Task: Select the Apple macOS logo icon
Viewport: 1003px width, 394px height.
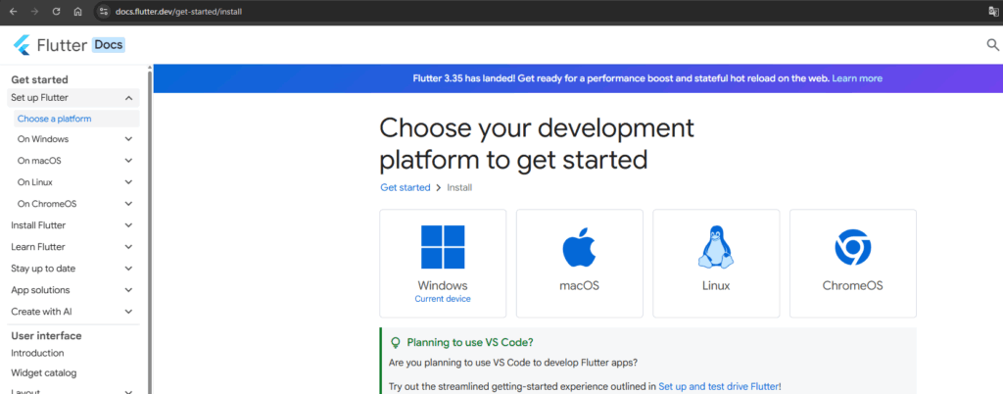Action: (x=579, y=248)
